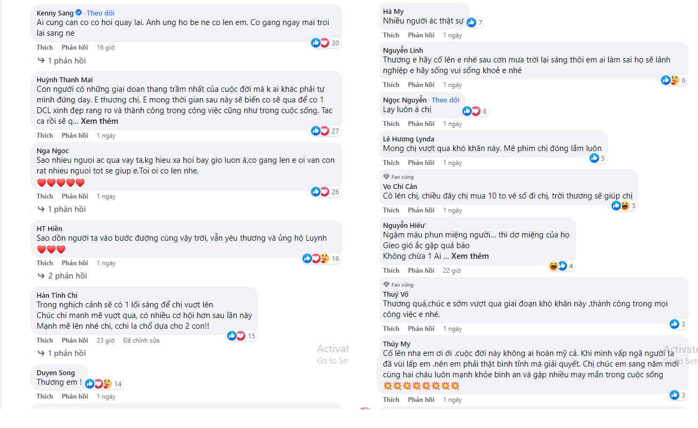Click Theo dõi next to Kenny Sang

pos(100,13)
